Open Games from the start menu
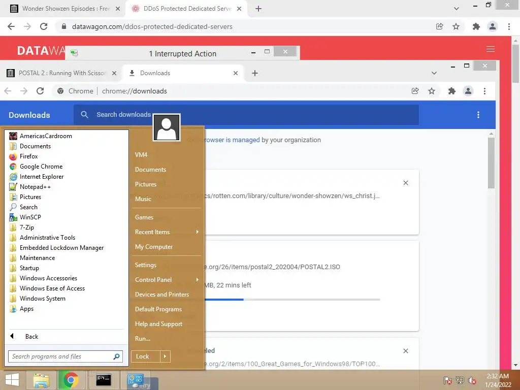520x390 pixels. [x=144, y=217]
